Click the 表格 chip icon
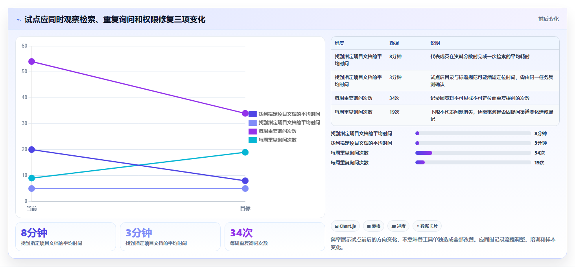 point(369,226)
